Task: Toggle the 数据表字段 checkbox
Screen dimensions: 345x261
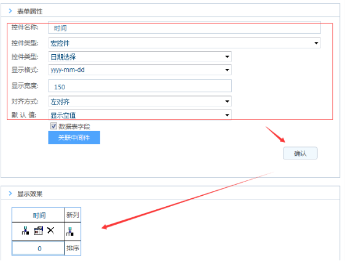Action: coord(54,126)
